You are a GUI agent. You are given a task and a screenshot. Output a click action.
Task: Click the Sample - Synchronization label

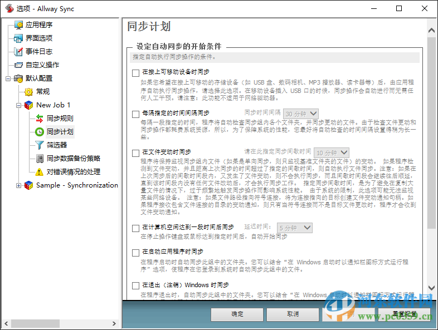point(77,185)
